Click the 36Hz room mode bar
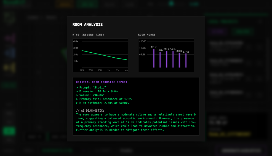The width and height of the screenshot is (272, 156). (179, 60)
